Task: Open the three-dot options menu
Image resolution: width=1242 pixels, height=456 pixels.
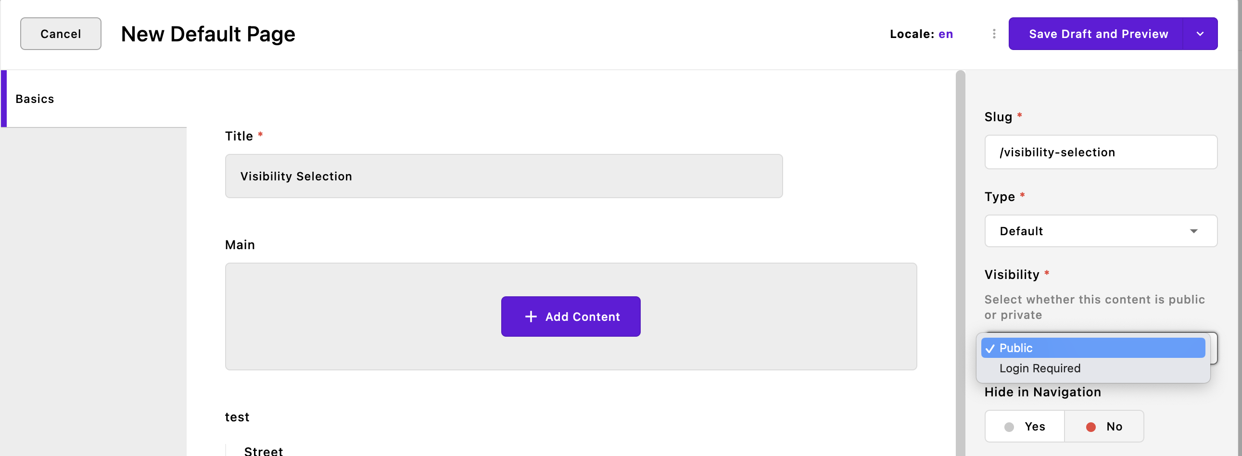Action: click(x=993, y=34)
